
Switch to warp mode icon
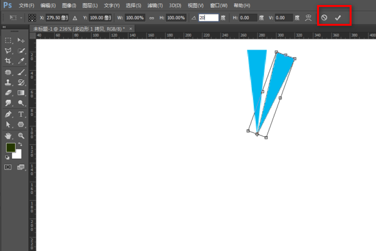click(x=308, y=18)
